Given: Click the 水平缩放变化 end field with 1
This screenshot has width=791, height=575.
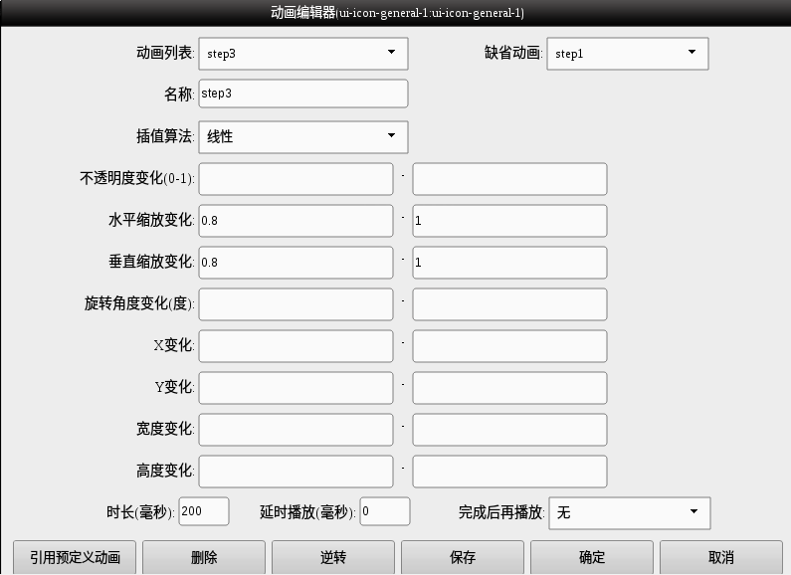Looking at the screenshot, I should (x=509, y=221).
